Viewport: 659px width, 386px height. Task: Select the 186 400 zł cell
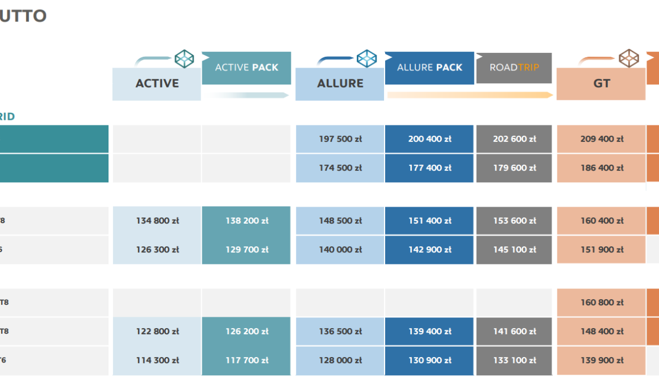click(x=602, y=168)
